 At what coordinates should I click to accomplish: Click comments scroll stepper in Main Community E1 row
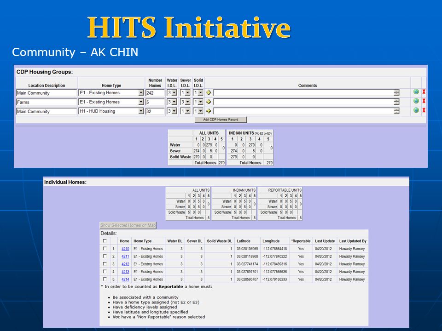click(396, 92)
